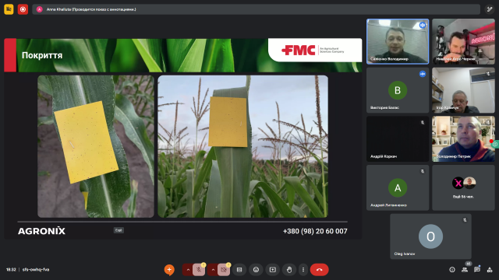Select the Oleg Ivanov participant tile
The height and width of the screenshot is (280, 499).
[x=430, y=236]
